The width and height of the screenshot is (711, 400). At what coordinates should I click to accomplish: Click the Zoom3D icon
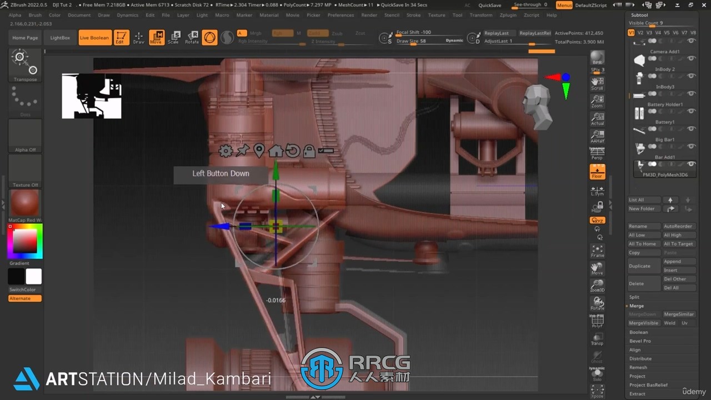[x=597, y=287]
